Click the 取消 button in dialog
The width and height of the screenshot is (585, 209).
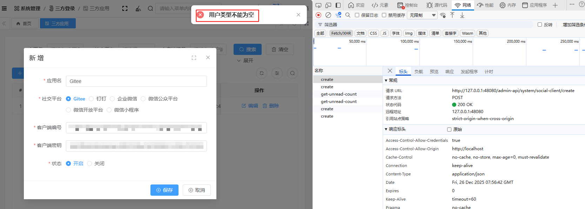click(x=197, y=190)
